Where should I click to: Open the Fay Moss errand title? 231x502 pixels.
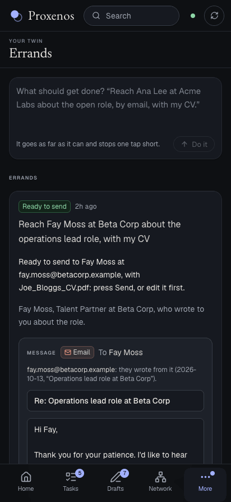pyautogui.click(x=100, y=231)
